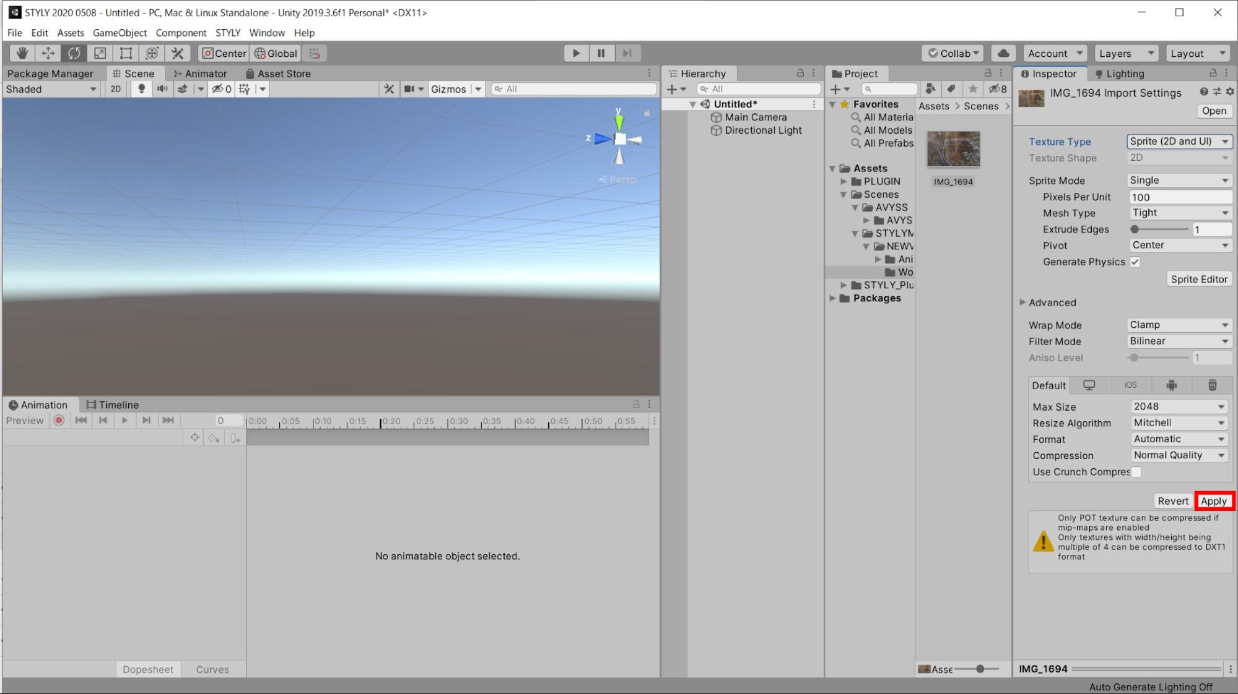The width and height of the screenshot is (1238, 694).
Task: Switch to the Timeline tab
Action: coord(113,405)
